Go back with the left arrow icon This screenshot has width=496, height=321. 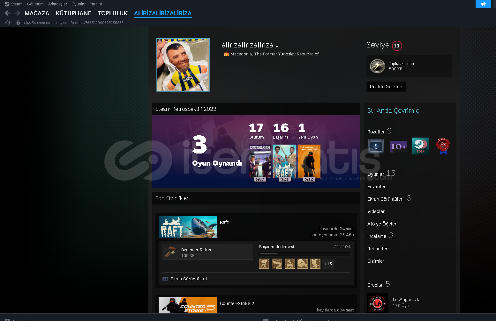coord(7,13)
